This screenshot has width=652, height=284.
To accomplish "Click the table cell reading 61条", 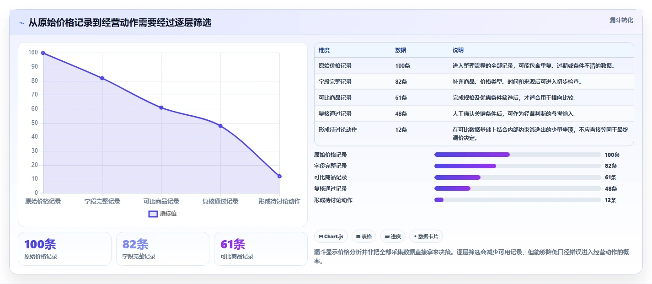I will click(x=401, y=98).
